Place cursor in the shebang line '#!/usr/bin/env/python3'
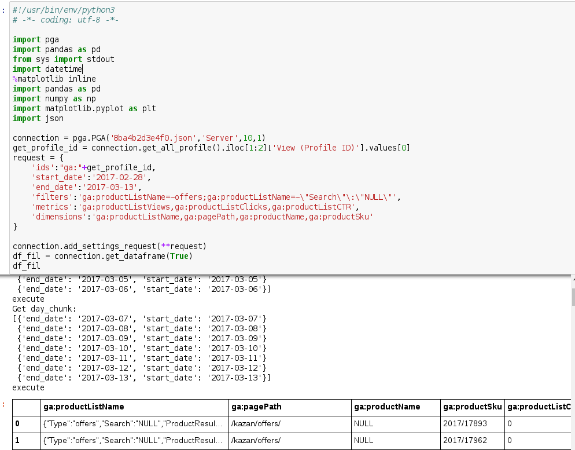 [64, 10]
